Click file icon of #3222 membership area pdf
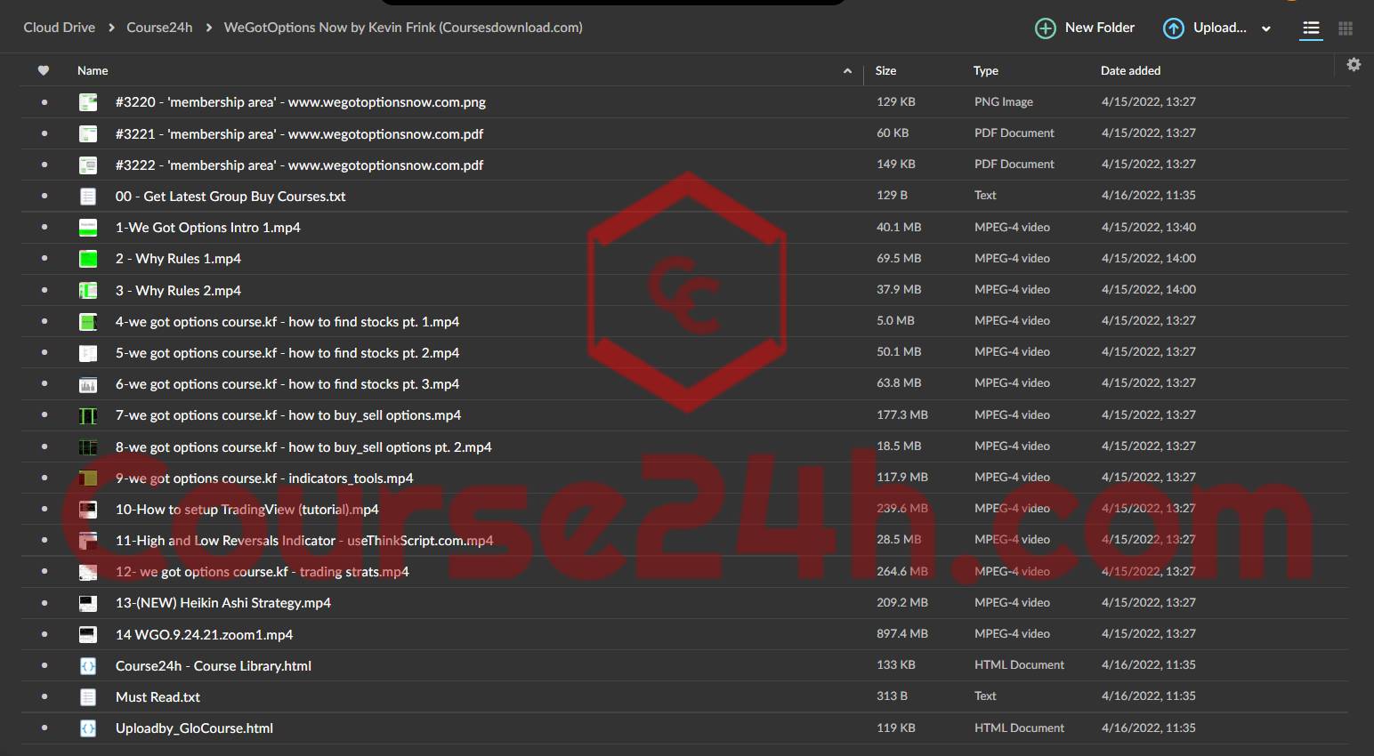Screen dimensions: 1374x756 pos(88,165)
